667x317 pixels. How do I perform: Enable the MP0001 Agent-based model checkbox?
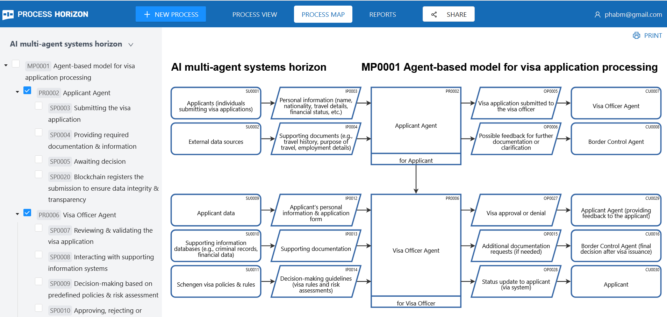coord(16,64)
